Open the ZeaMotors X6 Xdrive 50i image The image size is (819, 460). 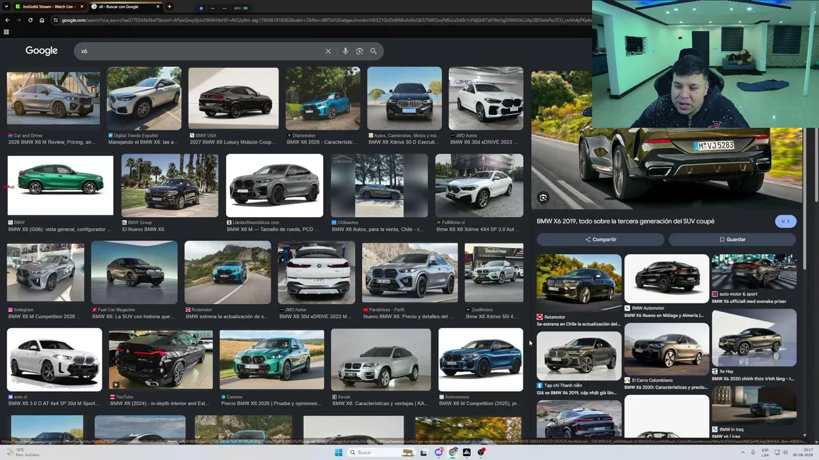[494, 273]
